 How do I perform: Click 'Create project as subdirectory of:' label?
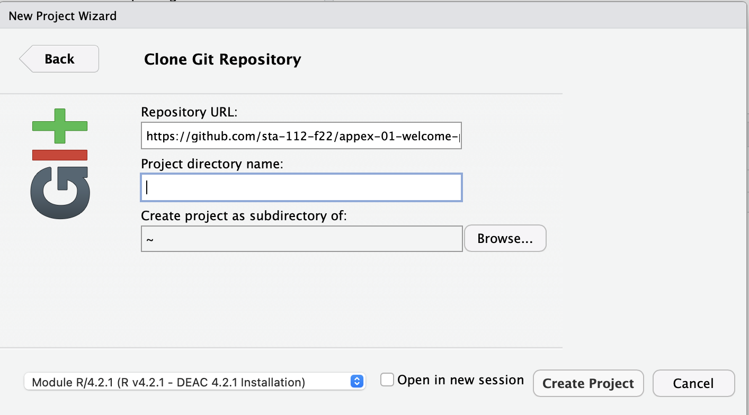pyautogui.click(x=244, y=216)
